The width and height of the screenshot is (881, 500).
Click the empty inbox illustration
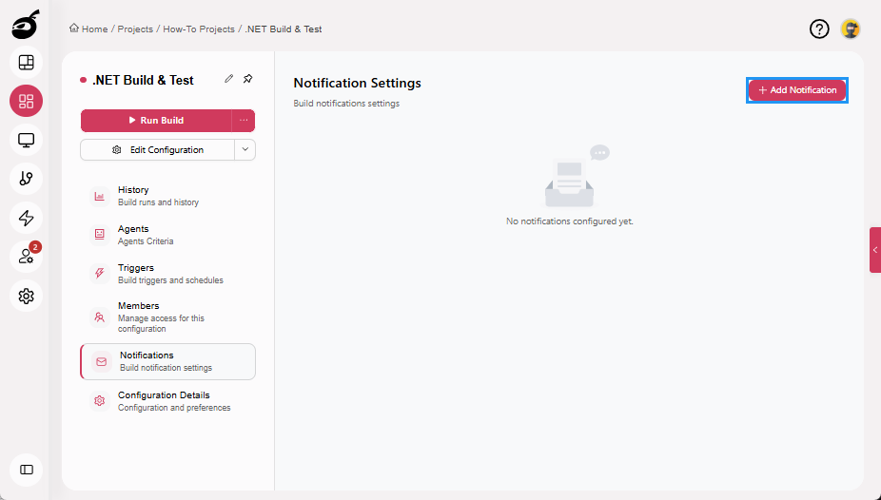577,177
